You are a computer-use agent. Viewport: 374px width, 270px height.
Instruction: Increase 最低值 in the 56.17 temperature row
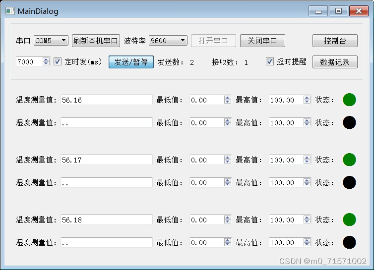[x=228, y=158]
